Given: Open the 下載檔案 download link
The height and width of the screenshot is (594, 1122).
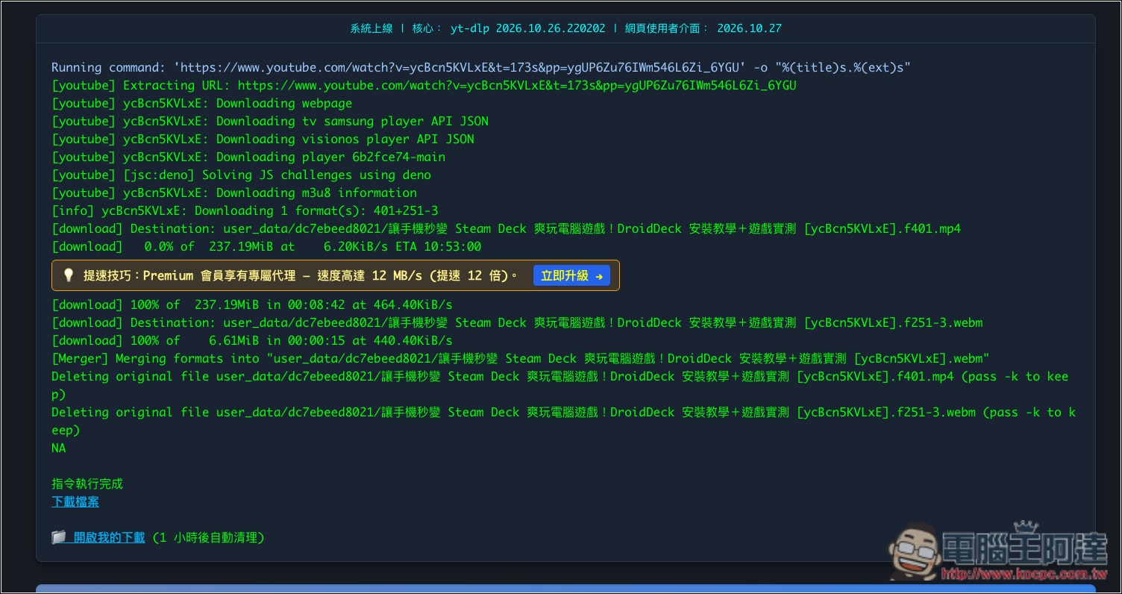Looking at the screenshot, I should click(x=75, y=501).
